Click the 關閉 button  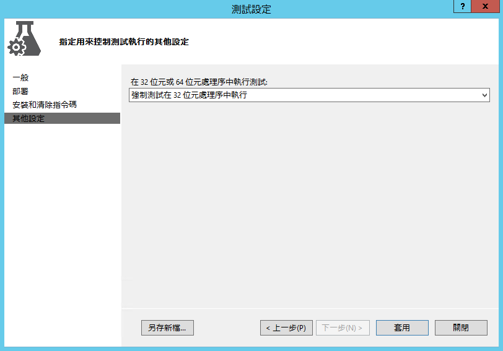(x=461, y=327)
